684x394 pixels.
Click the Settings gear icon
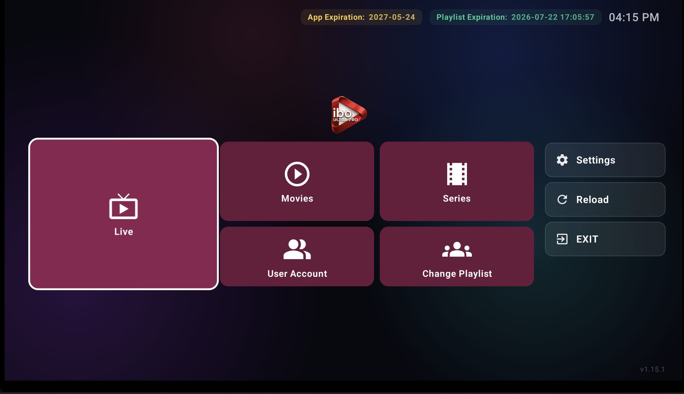point(562,160)
